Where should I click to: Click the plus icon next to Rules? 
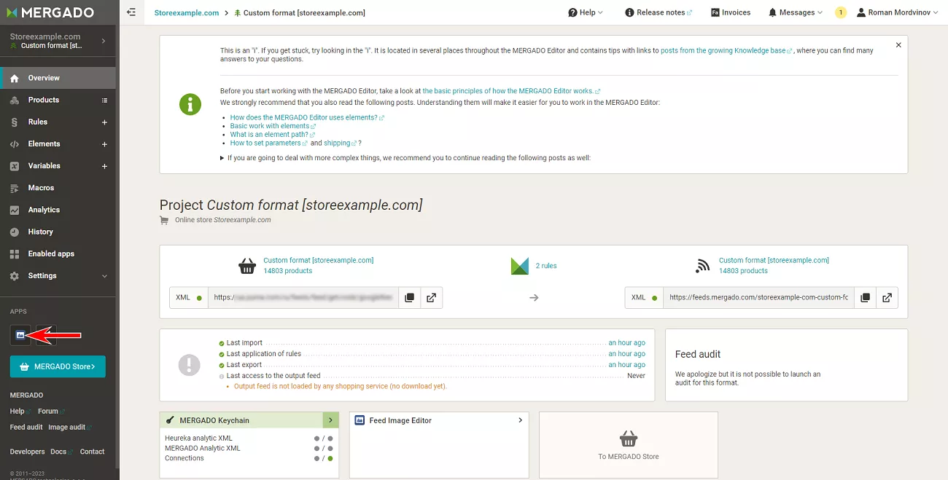[104, 122]
